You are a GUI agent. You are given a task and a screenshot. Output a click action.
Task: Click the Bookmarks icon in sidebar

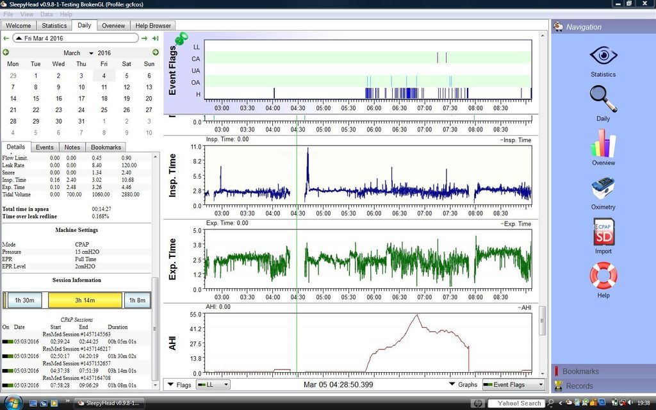click(x=557, y=371)
